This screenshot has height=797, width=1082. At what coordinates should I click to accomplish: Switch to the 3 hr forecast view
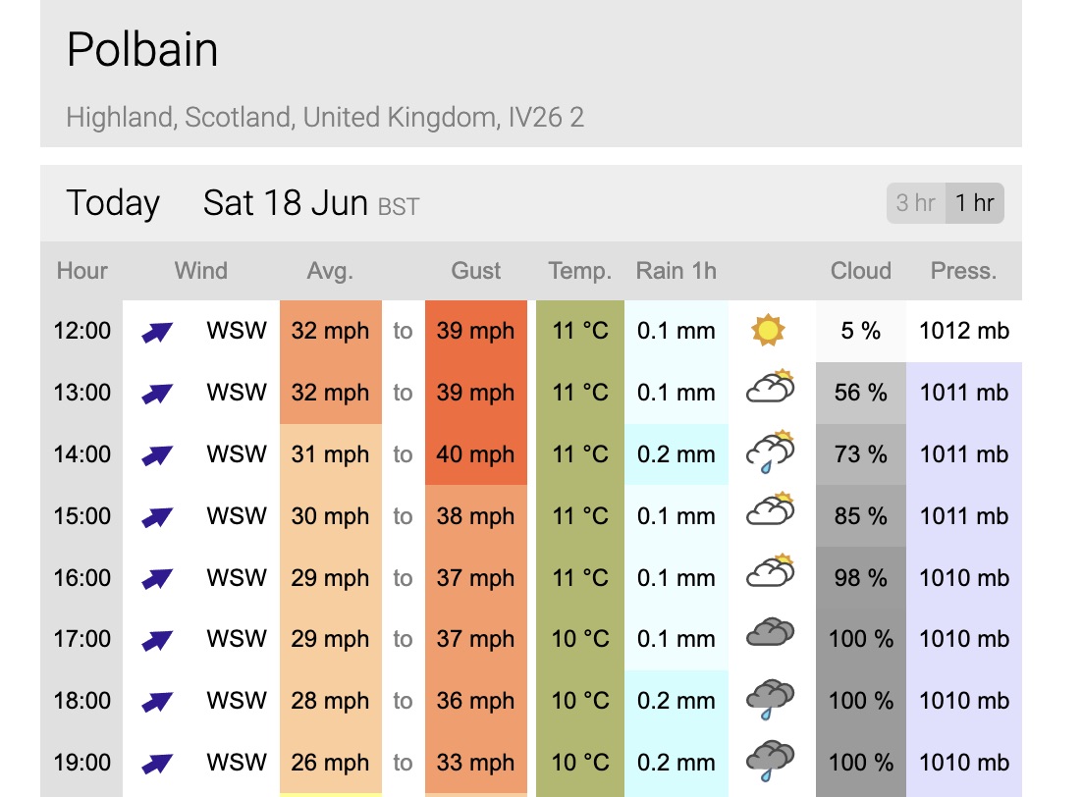[916, 203]
